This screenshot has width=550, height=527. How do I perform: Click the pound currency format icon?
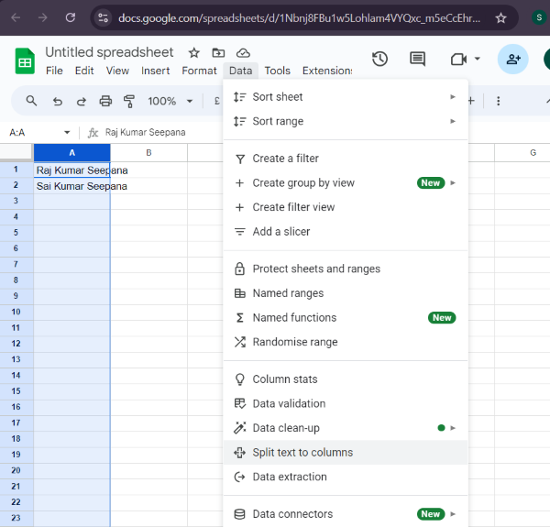(216, 101)
